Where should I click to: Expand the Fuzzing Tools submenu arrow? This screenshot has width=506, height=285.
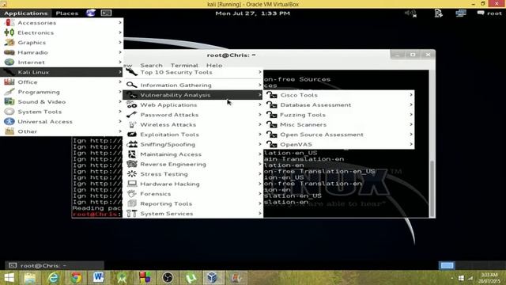(411, 114)
